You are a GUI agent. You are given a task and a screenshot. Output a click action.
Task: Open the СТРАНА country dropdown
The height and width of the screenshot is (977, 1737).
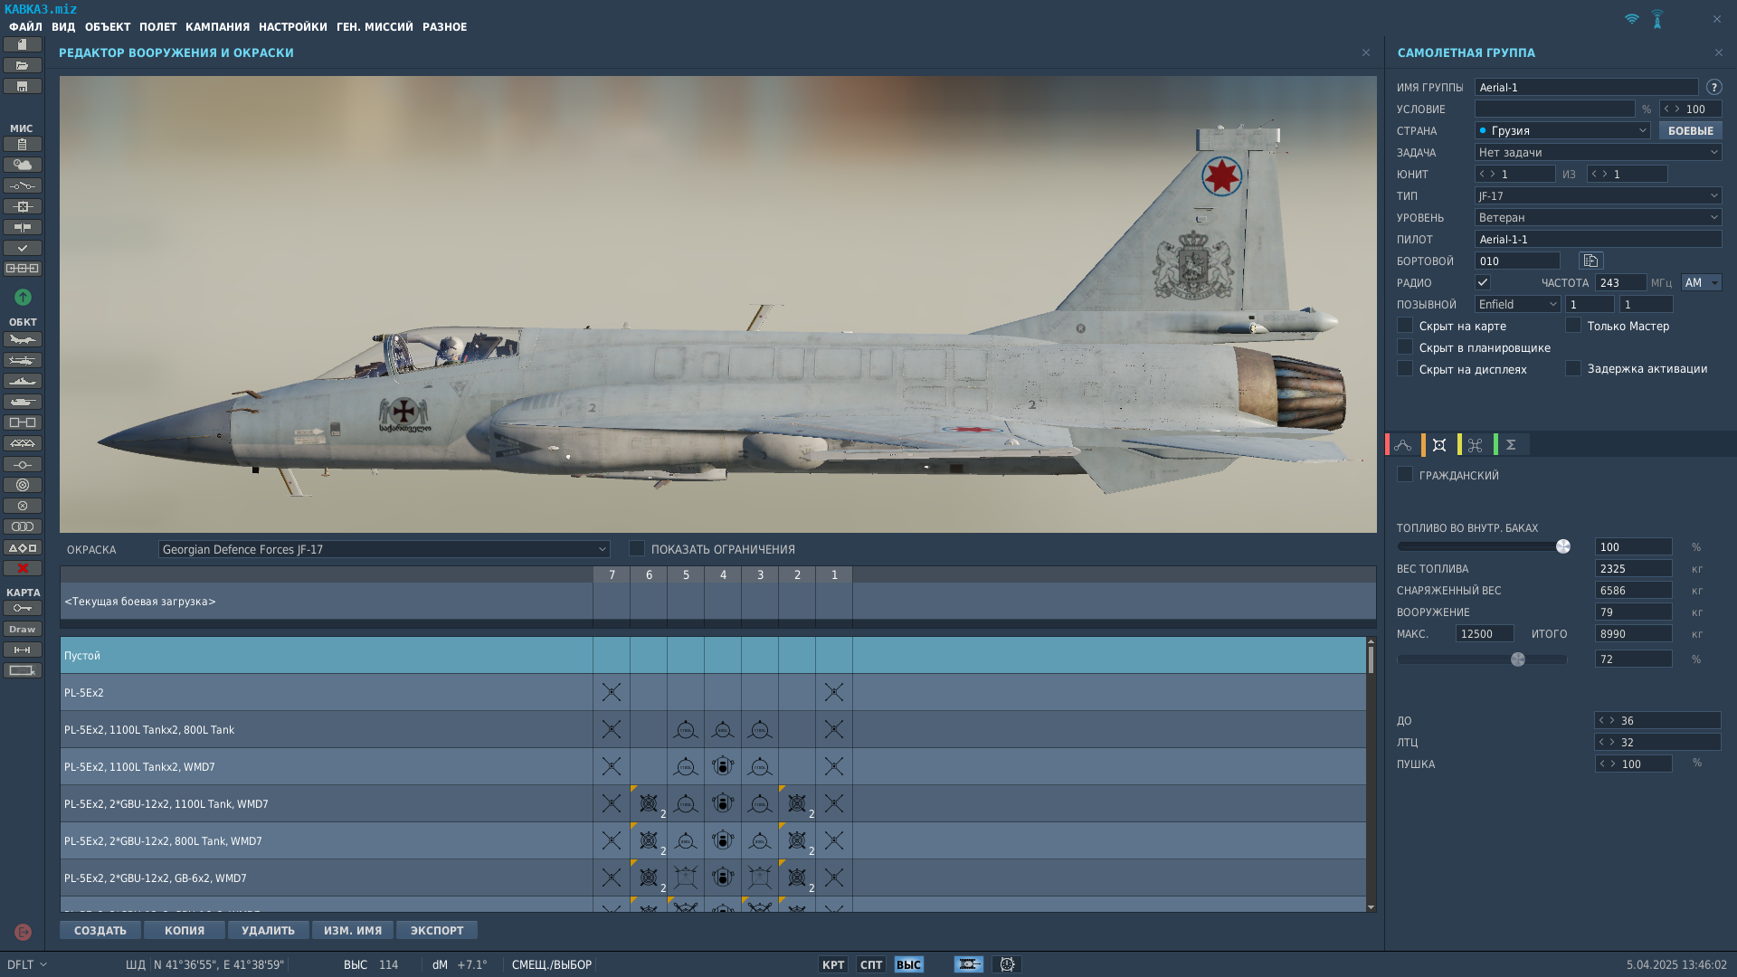click(x=1643, y=130)
